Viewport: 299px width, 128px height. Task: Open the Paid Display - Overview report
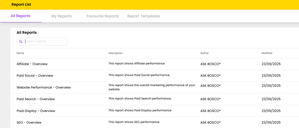tap(36, 111)
